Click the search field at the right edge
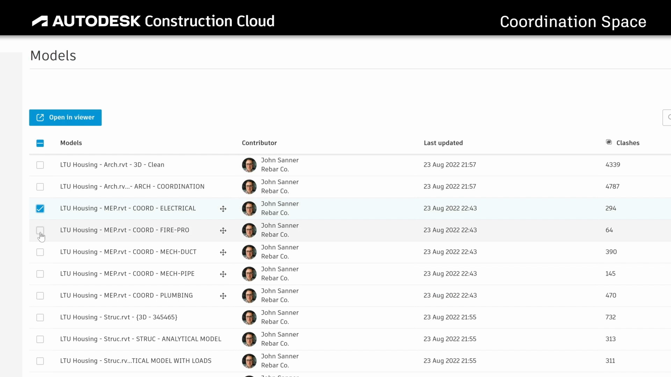 [x=667, y=118]
